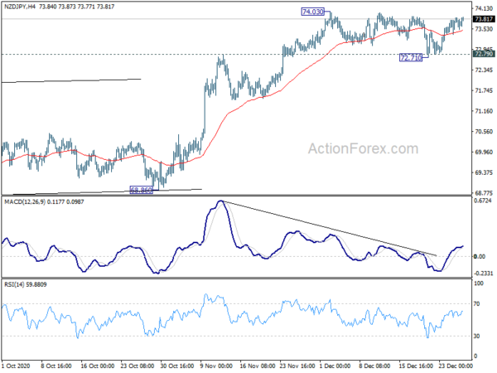Select the 74.030 high price label

[x=313, y=12]
